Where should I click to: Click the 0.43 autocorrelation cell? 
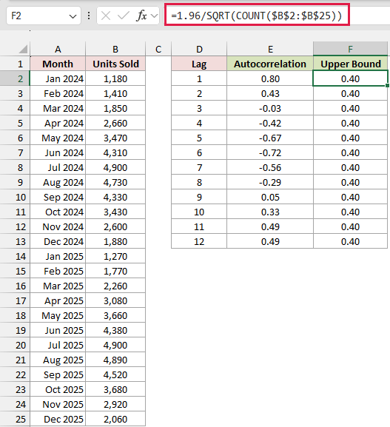[x=270, y=93]
